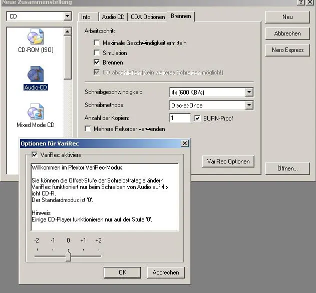Switch to the Audio CD tab
Screen dimensions: 316x293
(x=113, y=17)
